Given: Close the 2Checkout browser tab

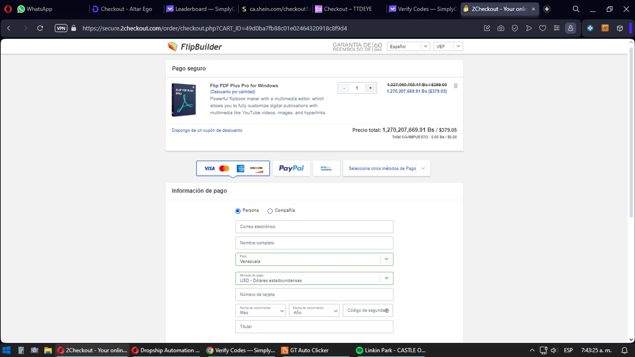Looking at the screenshot, I should tap(533, 9).
